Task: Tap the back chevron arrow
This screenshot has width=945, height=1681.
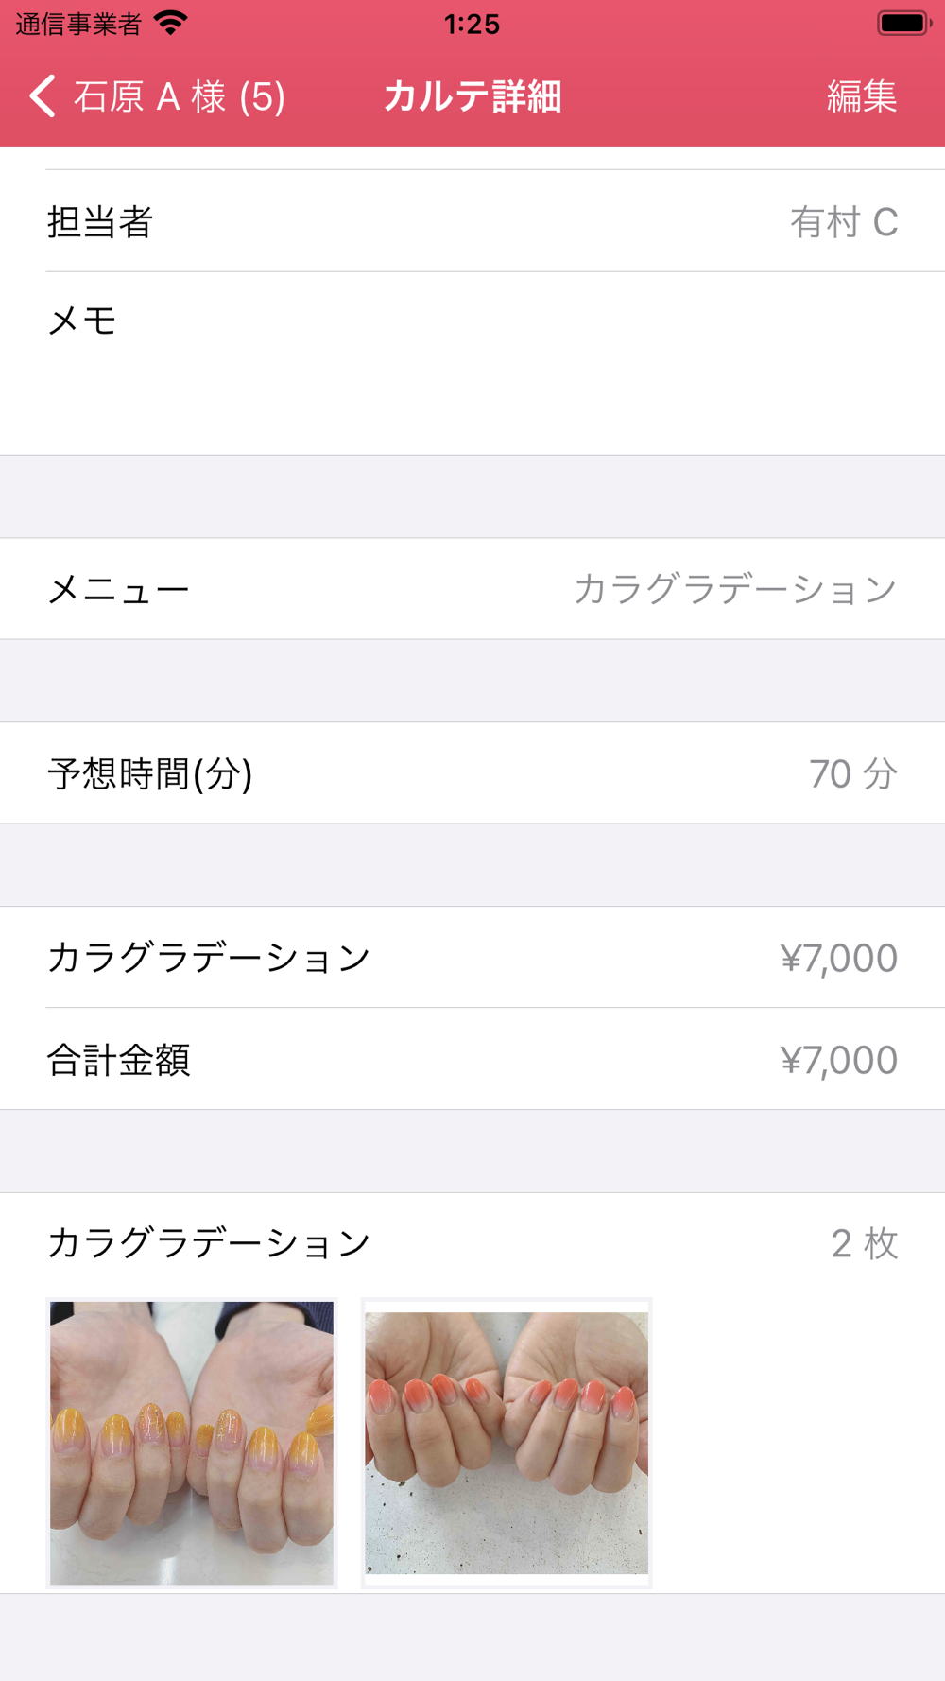Action: (x=43, y=96)
